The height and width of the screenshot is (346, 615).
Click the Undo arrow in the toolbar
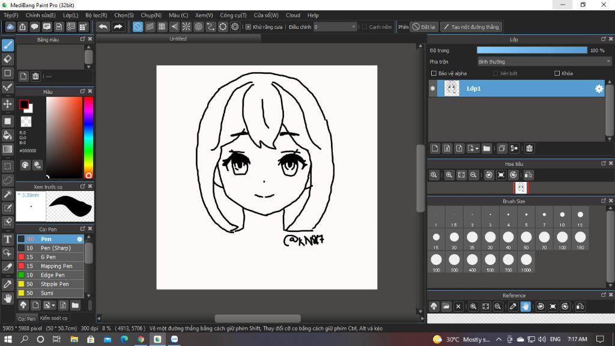click(x=103, y=26)
